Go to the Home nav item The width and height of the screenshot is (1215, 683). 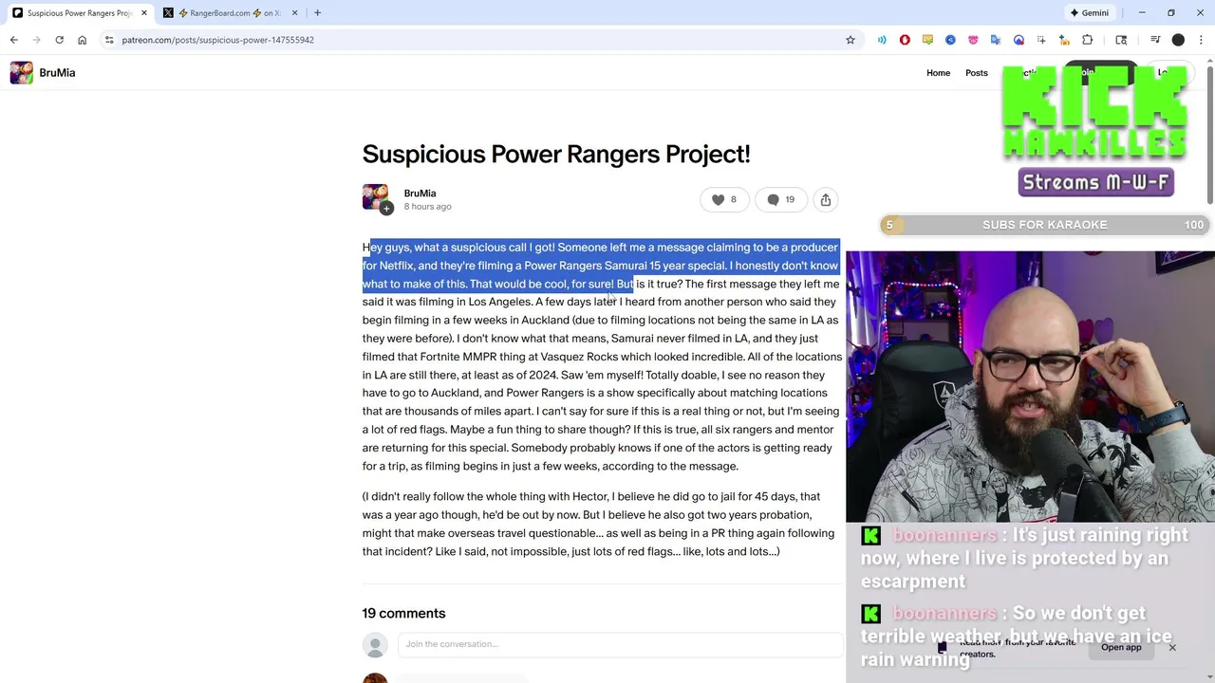point(938,73)
